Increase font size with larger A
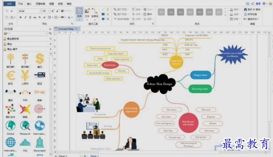The image size is (273, 157). click(x=53, y=11)
